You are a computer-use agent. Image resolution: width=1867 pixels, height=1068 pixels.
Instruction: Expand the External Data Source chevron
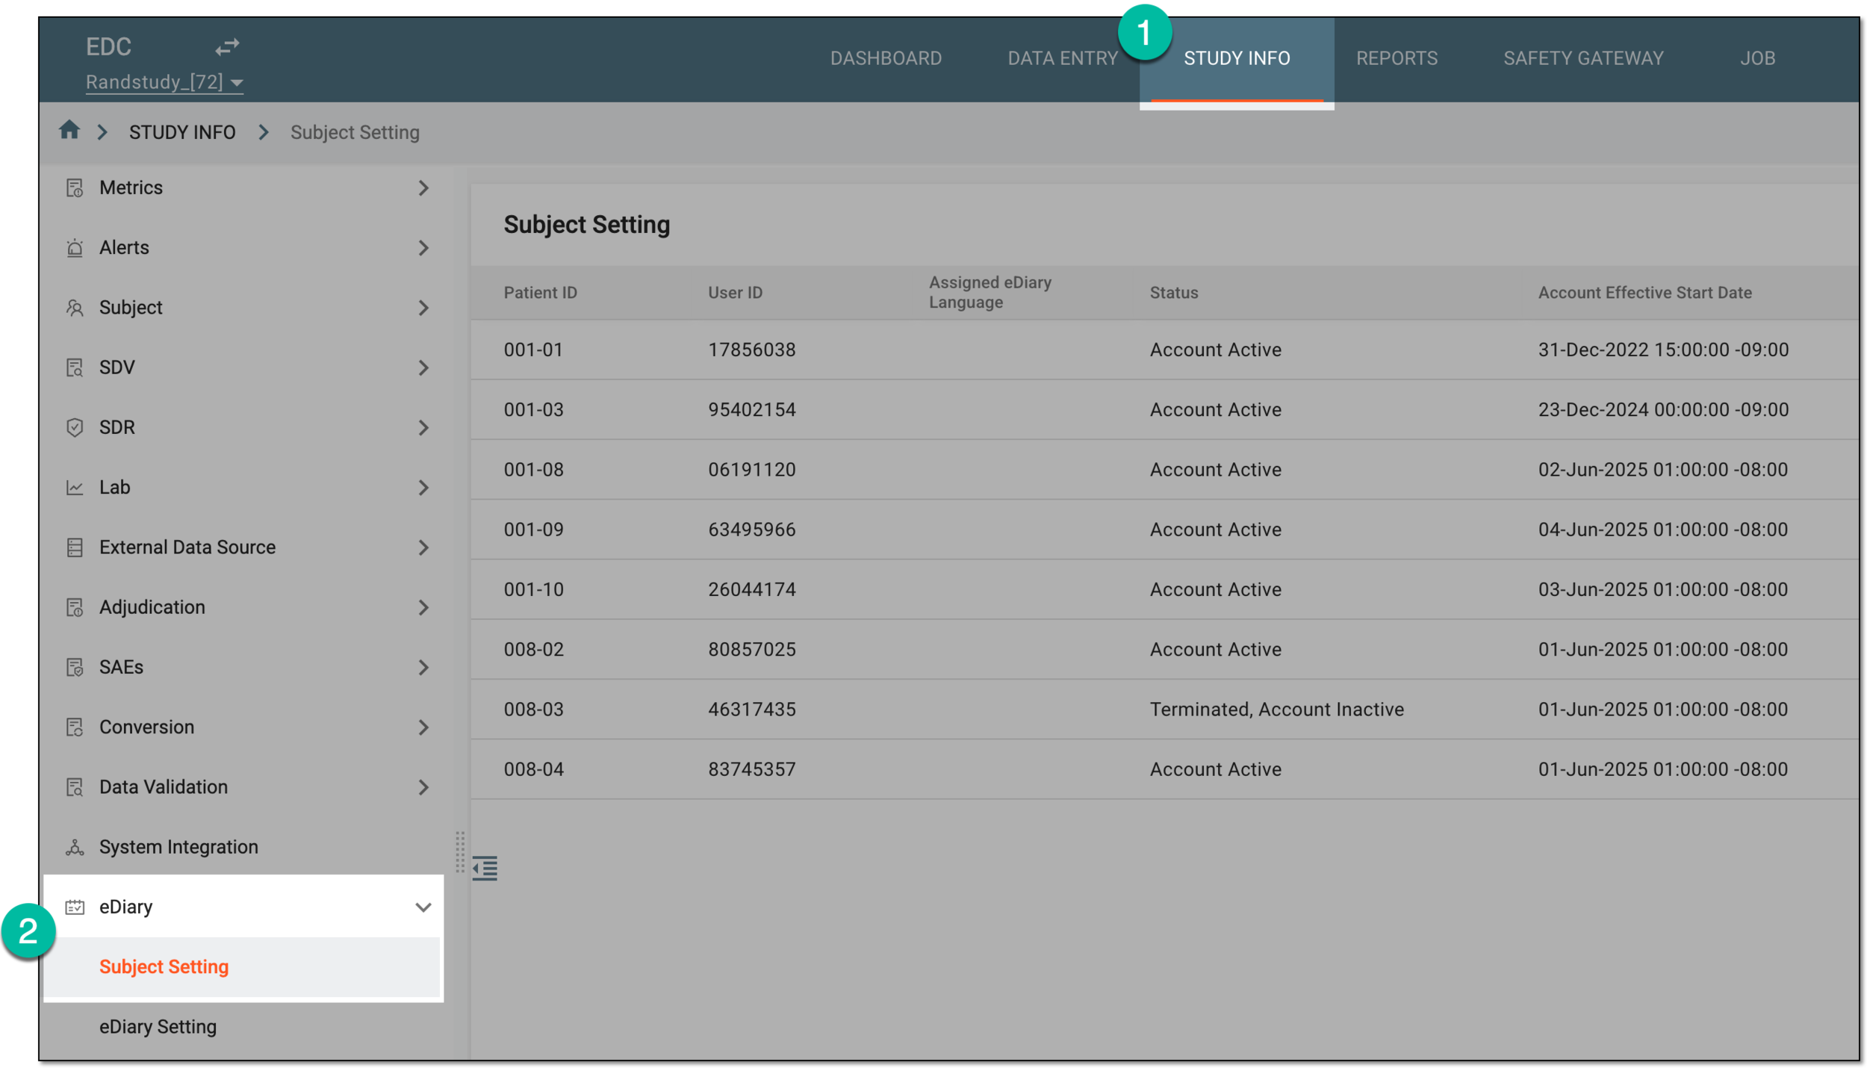(423, 547)
